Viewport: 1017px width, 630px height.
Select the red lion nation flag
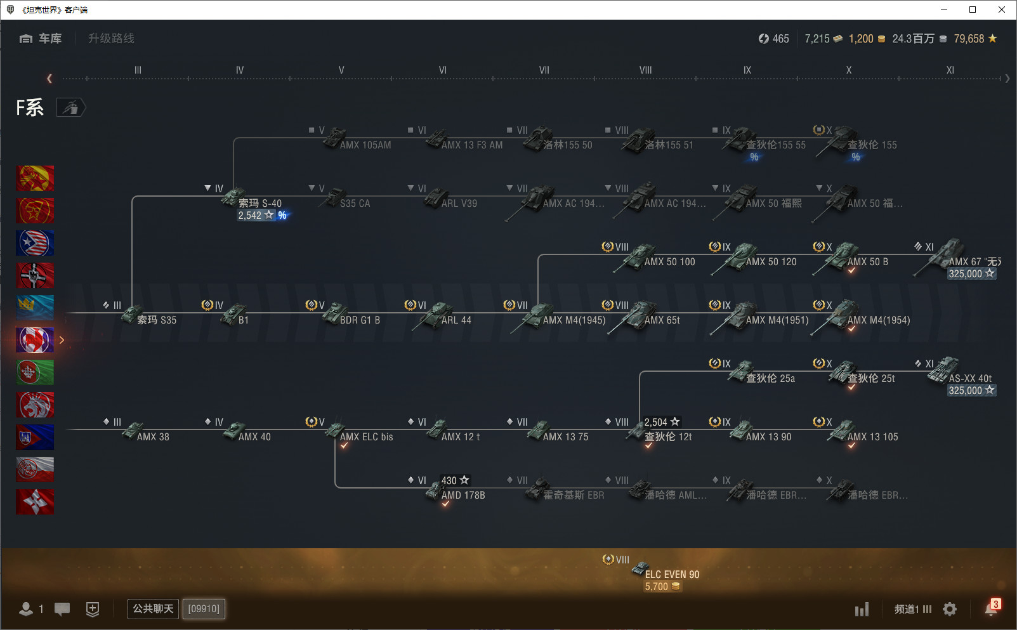[35, 405]
